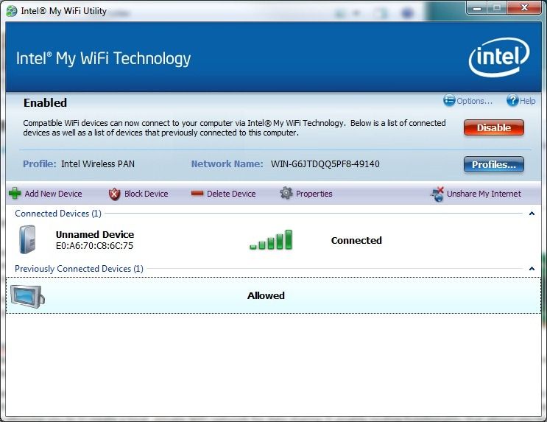547x422 pixels.
Task: Click the green signal strength bars
Action: tap(271, 239)
